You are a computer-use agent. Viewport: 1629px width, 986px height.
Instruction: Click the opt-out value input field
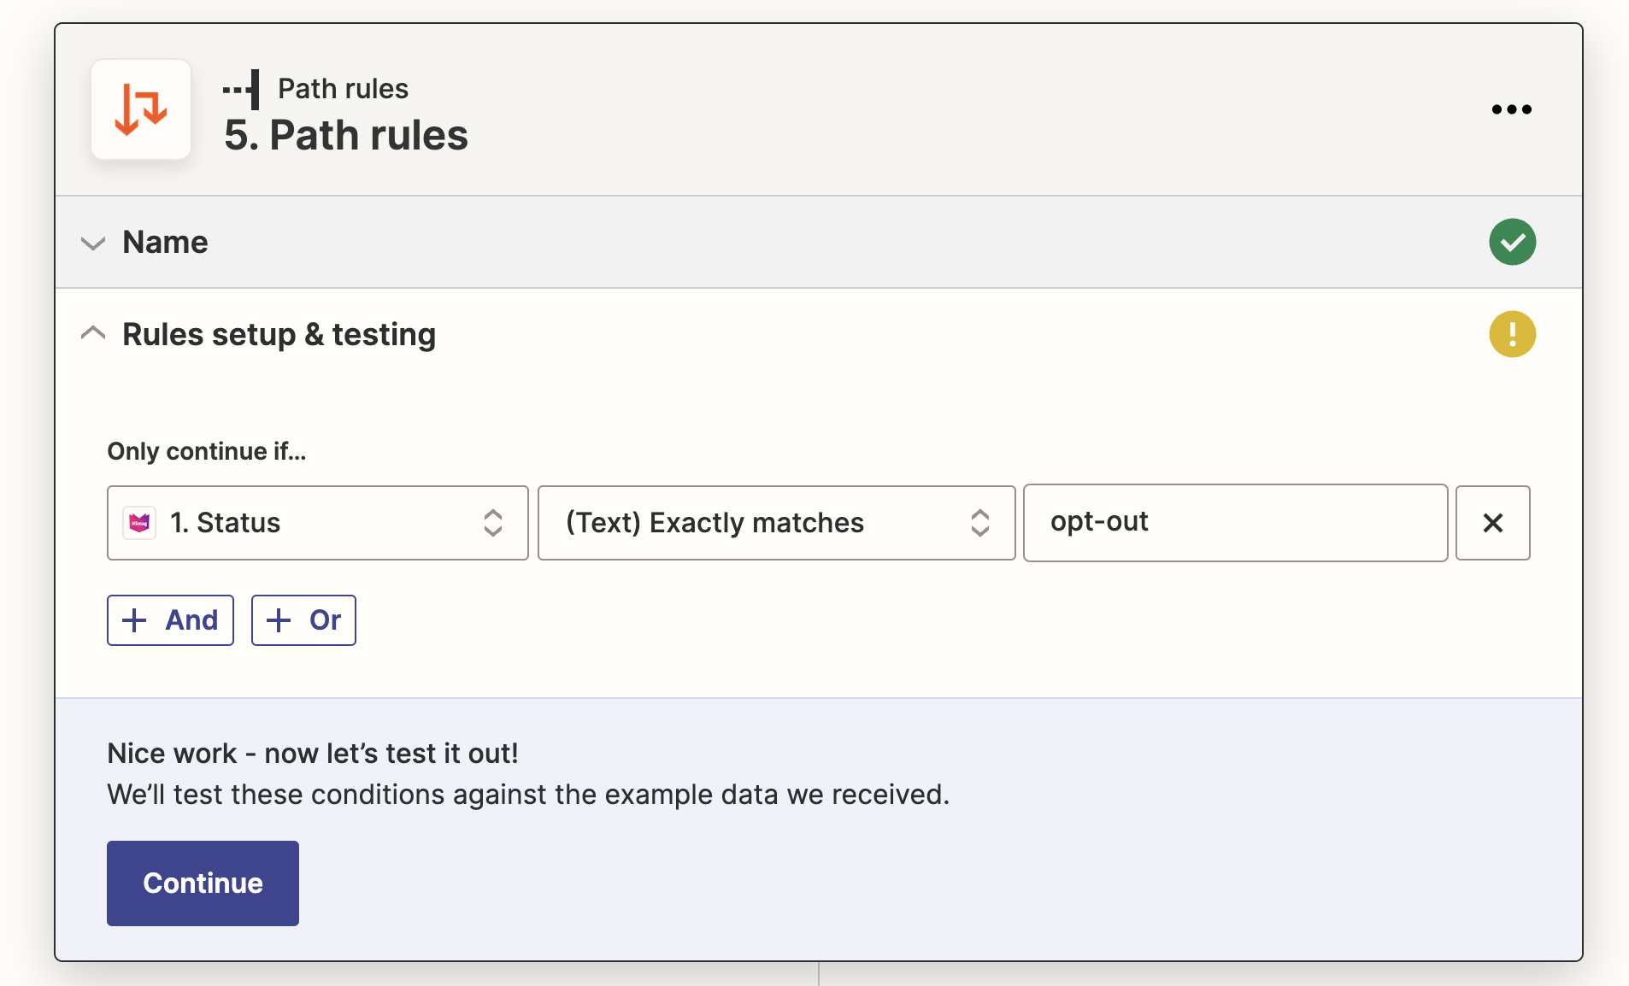click(x=1235, y=523)
